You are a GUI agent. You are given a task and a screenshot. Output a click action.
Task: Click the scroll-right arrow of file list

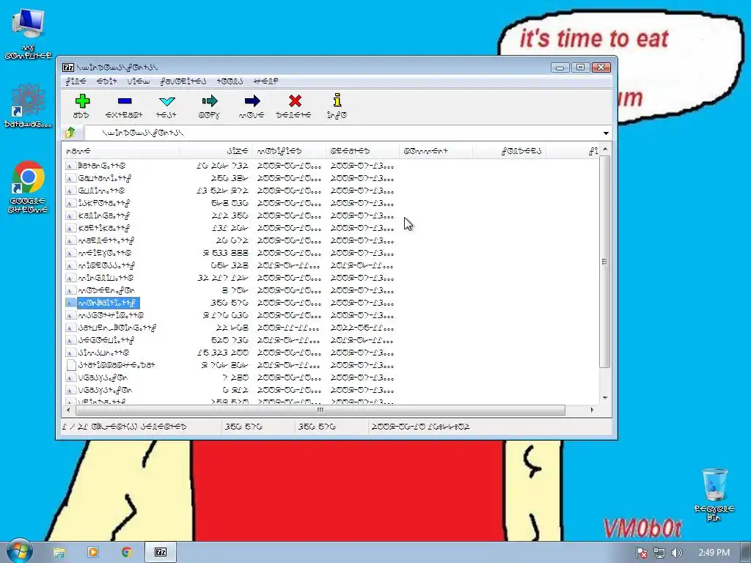pyautogui.click(x=592, y=410)
